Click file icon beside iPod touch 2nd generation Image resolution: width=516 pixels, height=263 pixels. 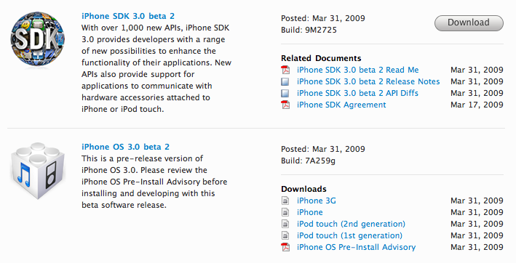pos(285,224)
